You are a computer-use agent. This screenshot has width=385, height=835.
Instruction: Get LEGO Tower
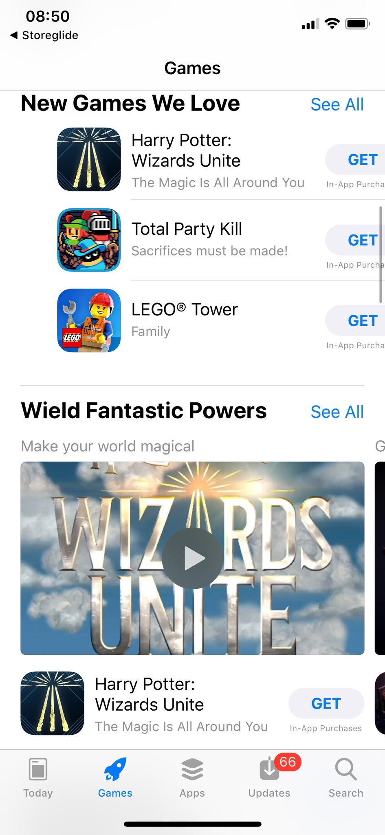pyautogui.click(x=355, y=321)
